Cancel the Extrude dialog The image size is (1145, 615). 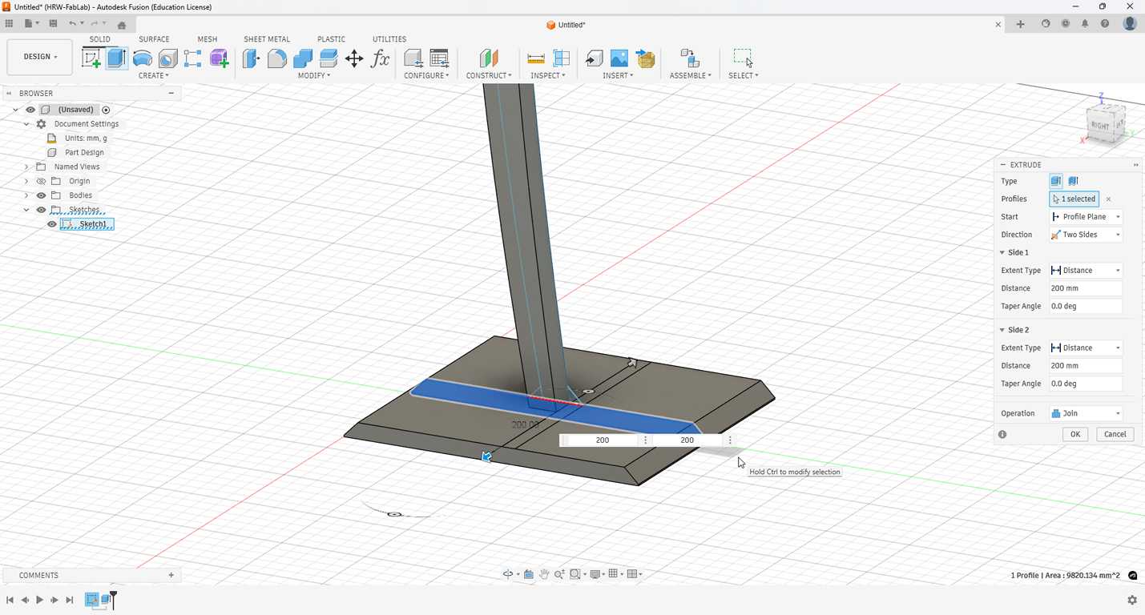click(x=1115, y=434)
